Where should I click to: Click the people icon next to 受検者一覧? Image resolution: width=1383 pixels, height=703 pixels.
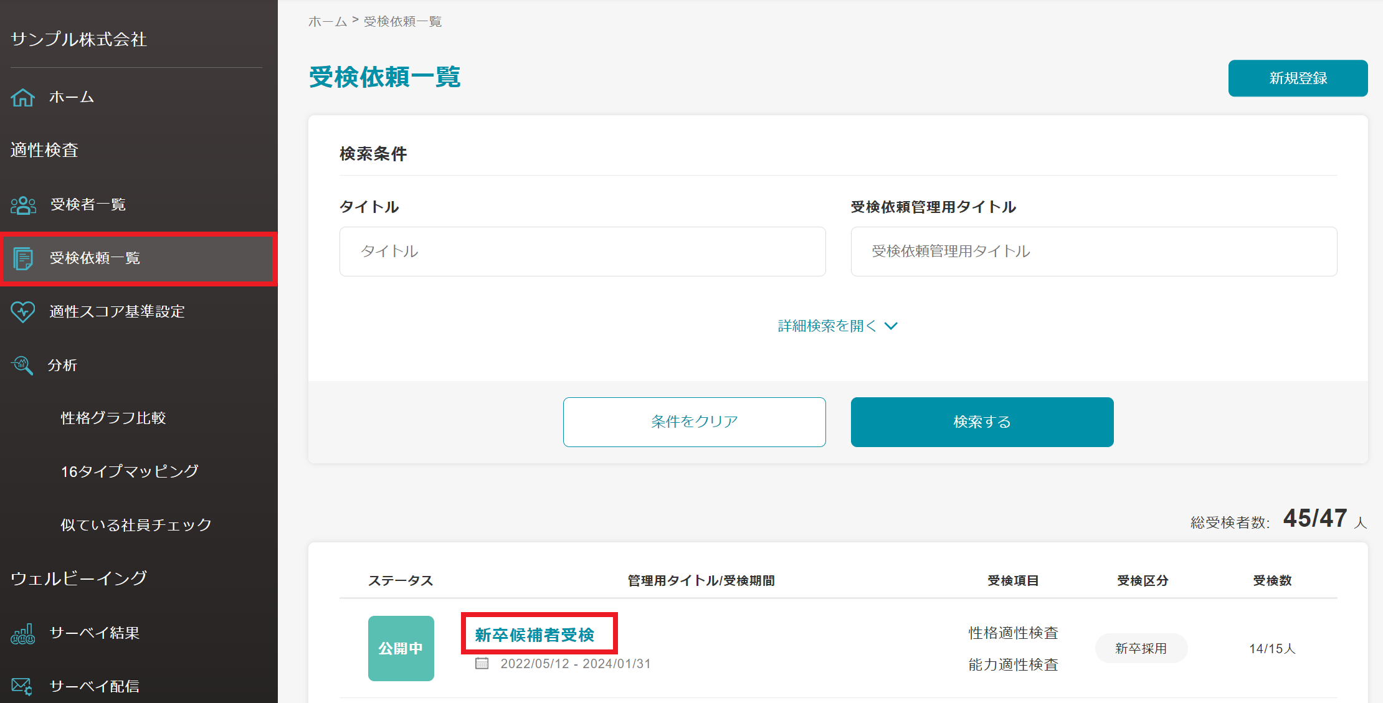(x=22, y=204)
